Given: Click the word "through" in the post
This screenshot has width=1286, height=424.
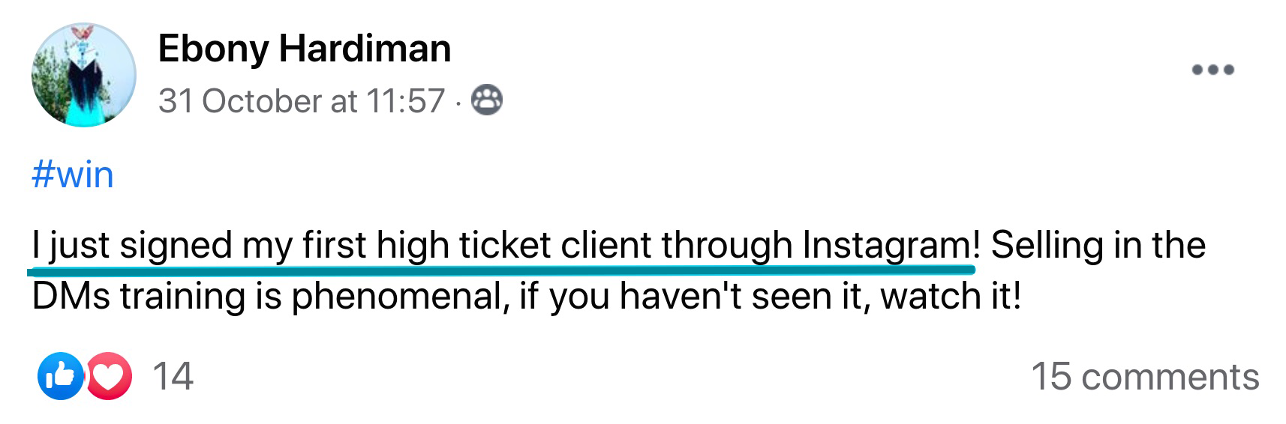Looking at the screenshot, I should pos(726,245).
